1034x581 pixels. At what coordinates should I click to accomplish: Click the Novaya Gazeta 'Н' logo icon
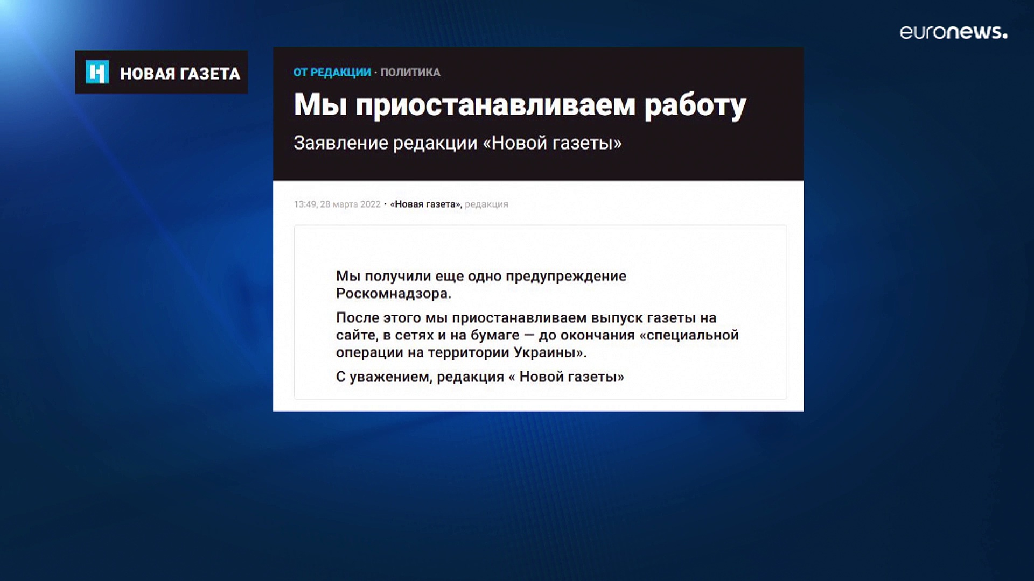point(97,72)
